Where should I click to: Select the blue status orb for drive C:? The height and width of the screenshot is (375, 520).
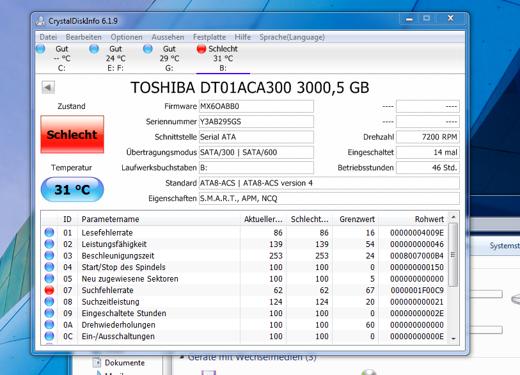[x=40, y=49]
